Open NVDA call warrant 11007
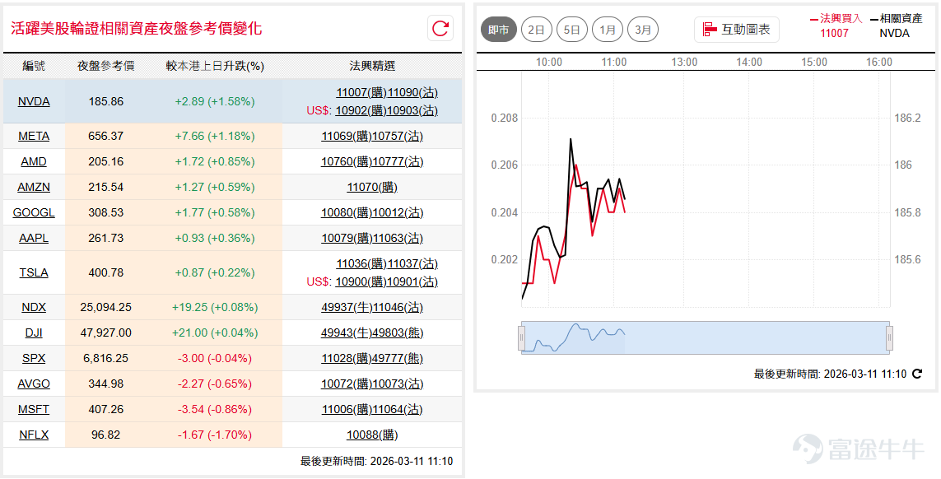 click(x=361, y=92)
